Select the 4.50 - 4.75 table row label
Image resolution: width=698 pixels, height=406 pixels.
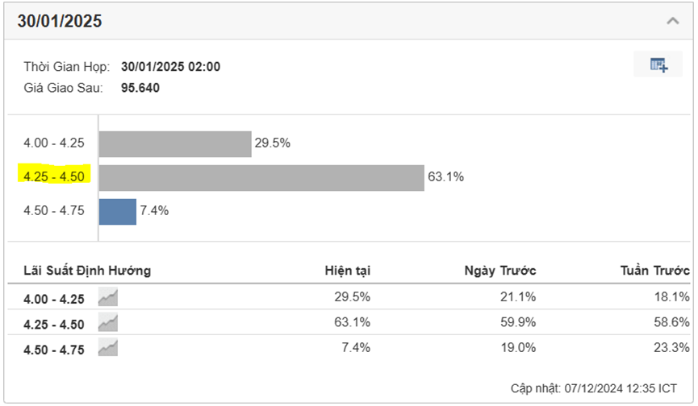pyautogui.click(x=54, y=348)
